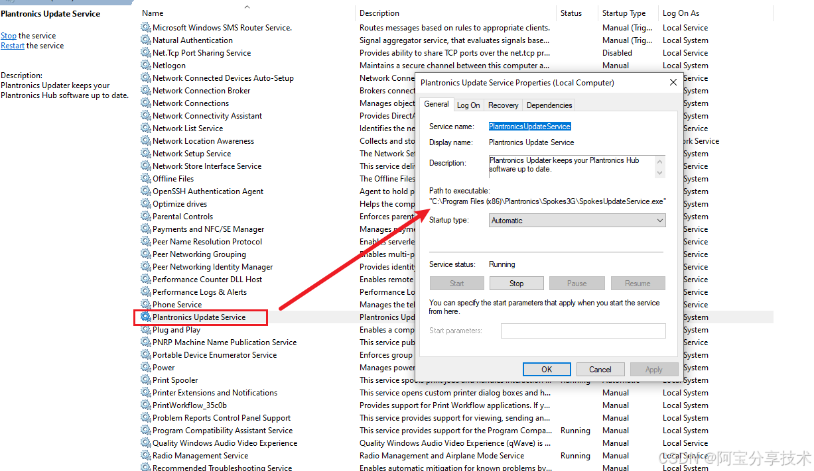
Task: Click gear icon beside Plug and Play
Action: [146, 330]
